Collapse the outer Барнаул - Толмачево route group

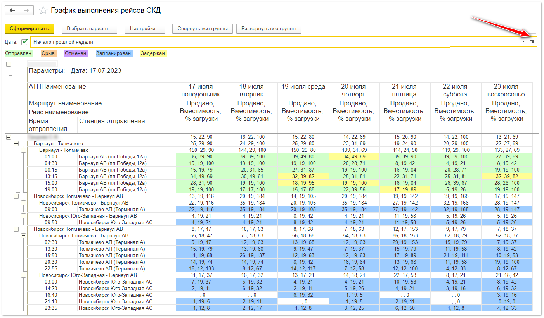coord(16,144)
